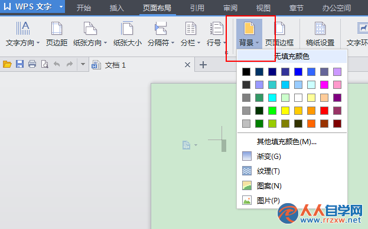Open the 行号 line numbers tool

tap(216, 34)
